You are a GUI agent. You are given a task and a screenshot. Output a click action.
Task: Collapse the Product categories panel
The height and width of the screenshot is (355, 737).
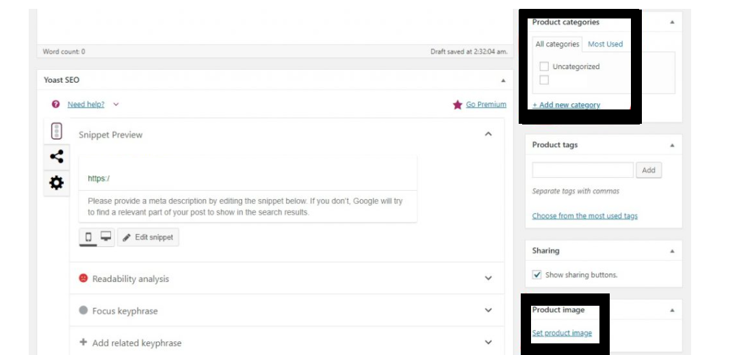[x=672, y=22]
